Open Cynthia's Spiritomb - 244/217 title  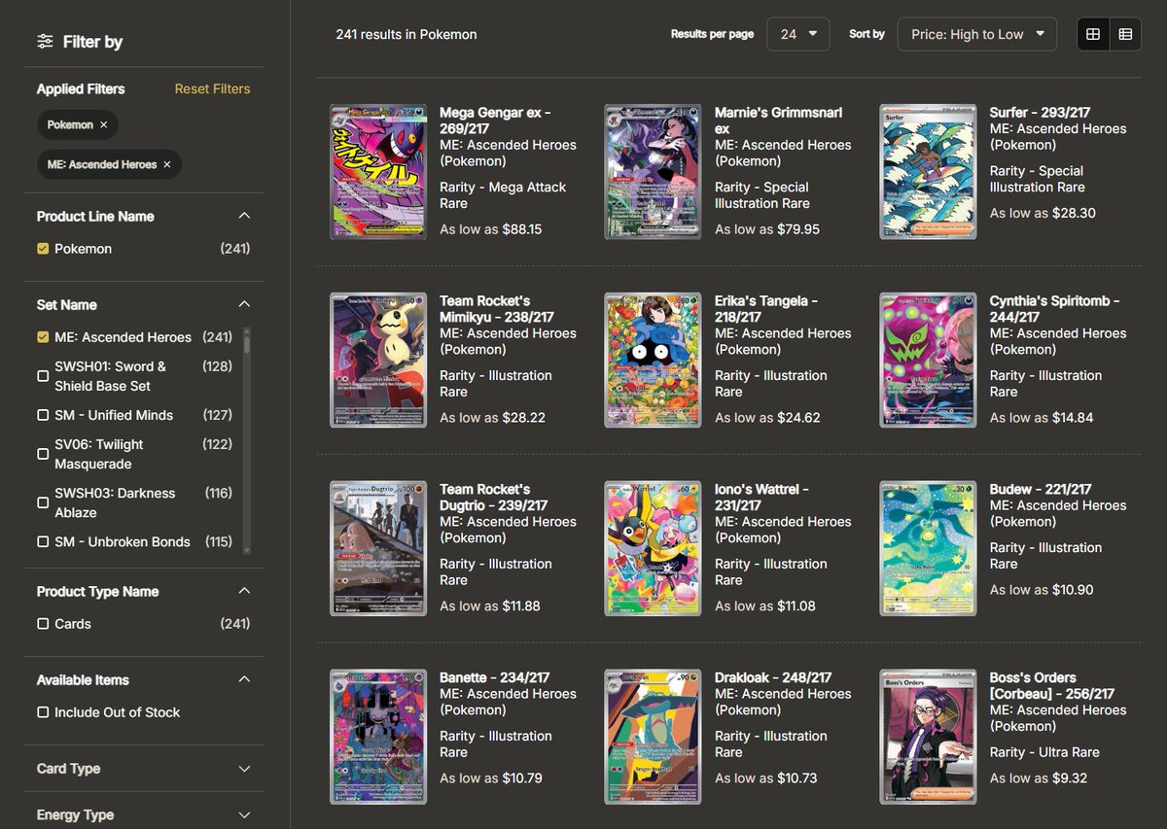(1054, 309)
